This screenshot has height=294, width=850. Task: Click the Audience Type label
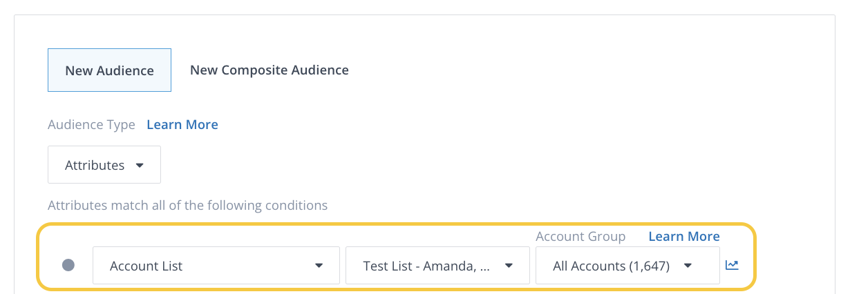(x=91, y=125)
